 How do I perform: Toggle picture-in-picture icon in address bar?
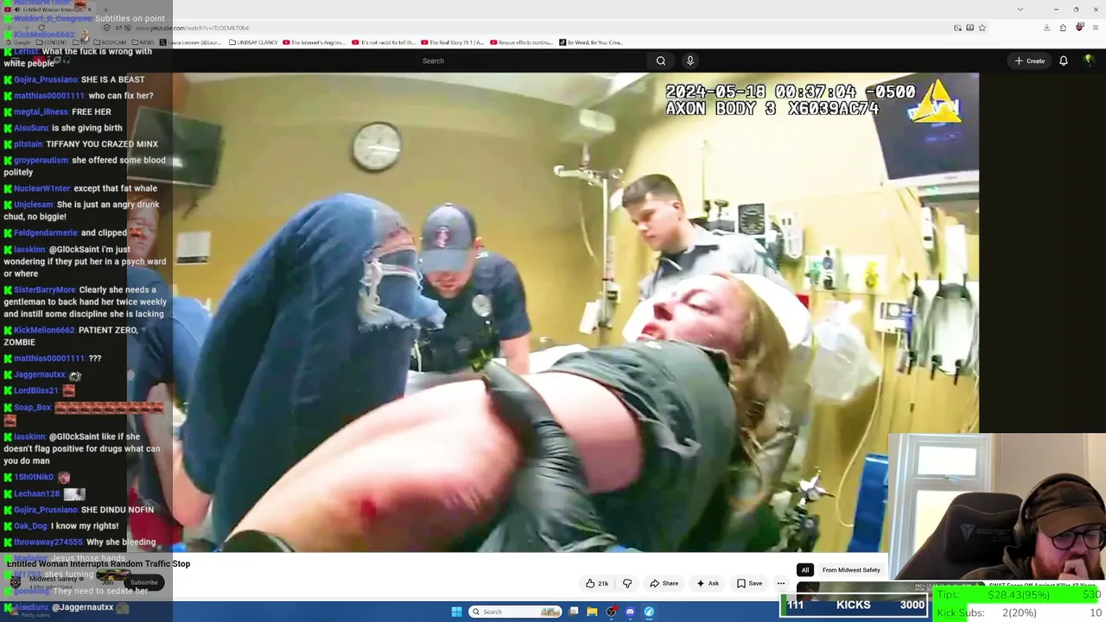click(957, 28)
